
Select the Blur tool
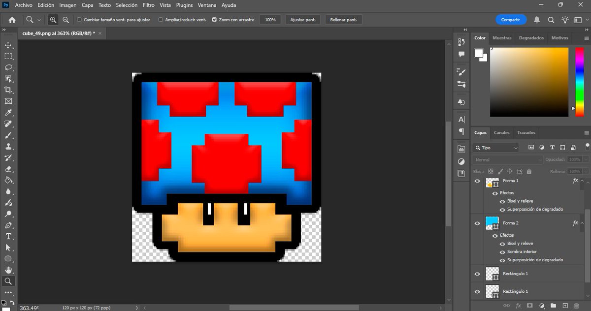click(x=8, y=191)
